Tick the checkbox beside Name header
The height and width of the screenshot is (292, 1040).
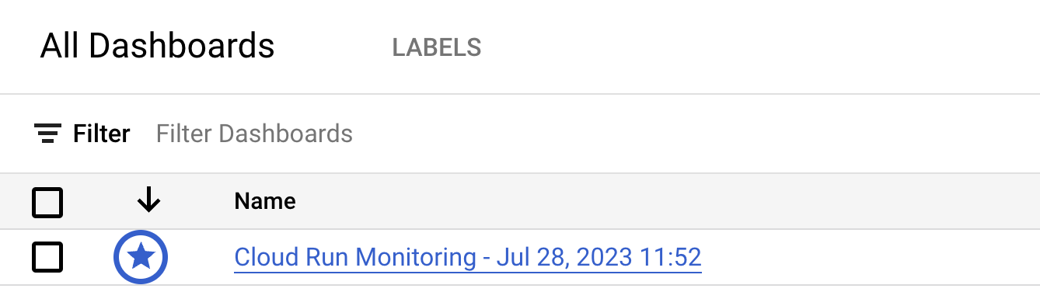47,203
